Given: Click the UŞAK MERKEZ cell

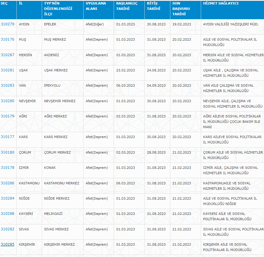Looking at the screenshot, I should pos(62,73).
